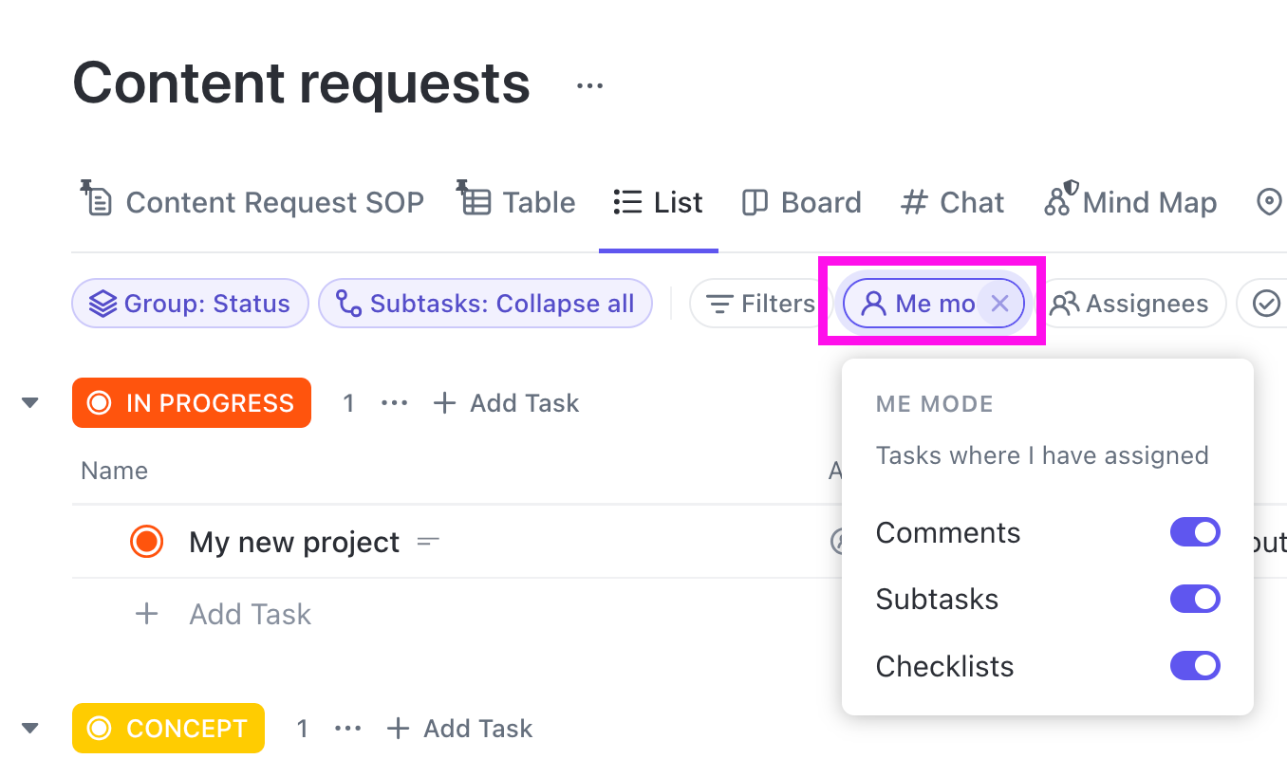Turn off the Checklists toggle

click(1195, 665)
